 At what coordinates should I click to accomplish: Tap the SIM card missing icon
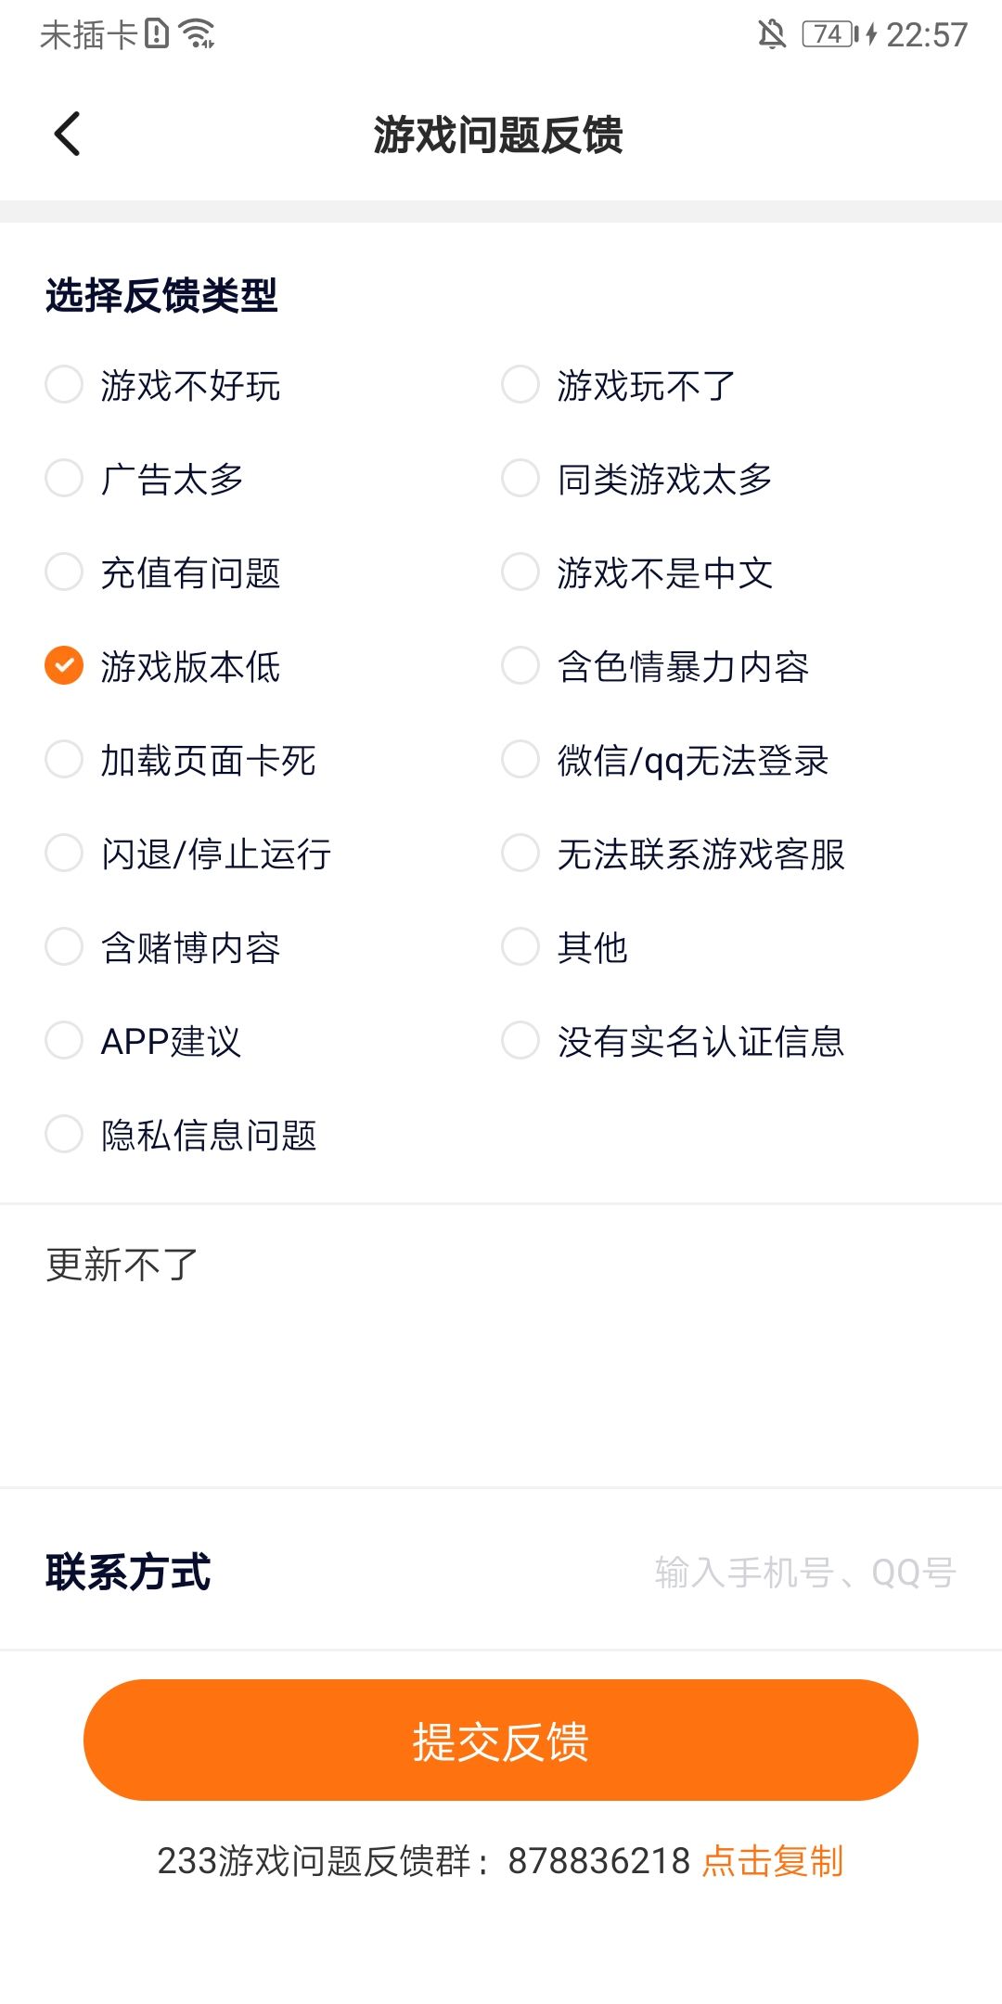[157, 34]
